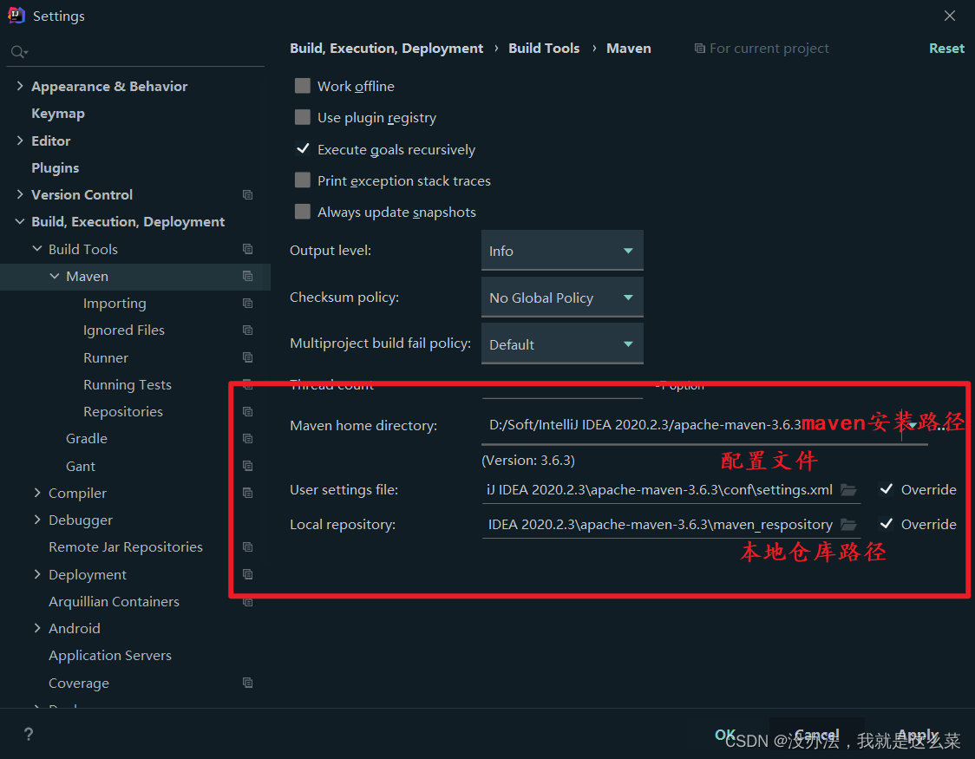Click project-level icon next to Runner

tap(247, 357)
